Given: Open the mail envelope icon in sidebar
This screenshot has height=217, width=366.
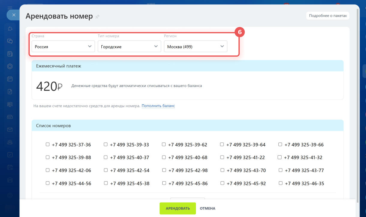Looking at the screenshot, I should click(10, 129).
